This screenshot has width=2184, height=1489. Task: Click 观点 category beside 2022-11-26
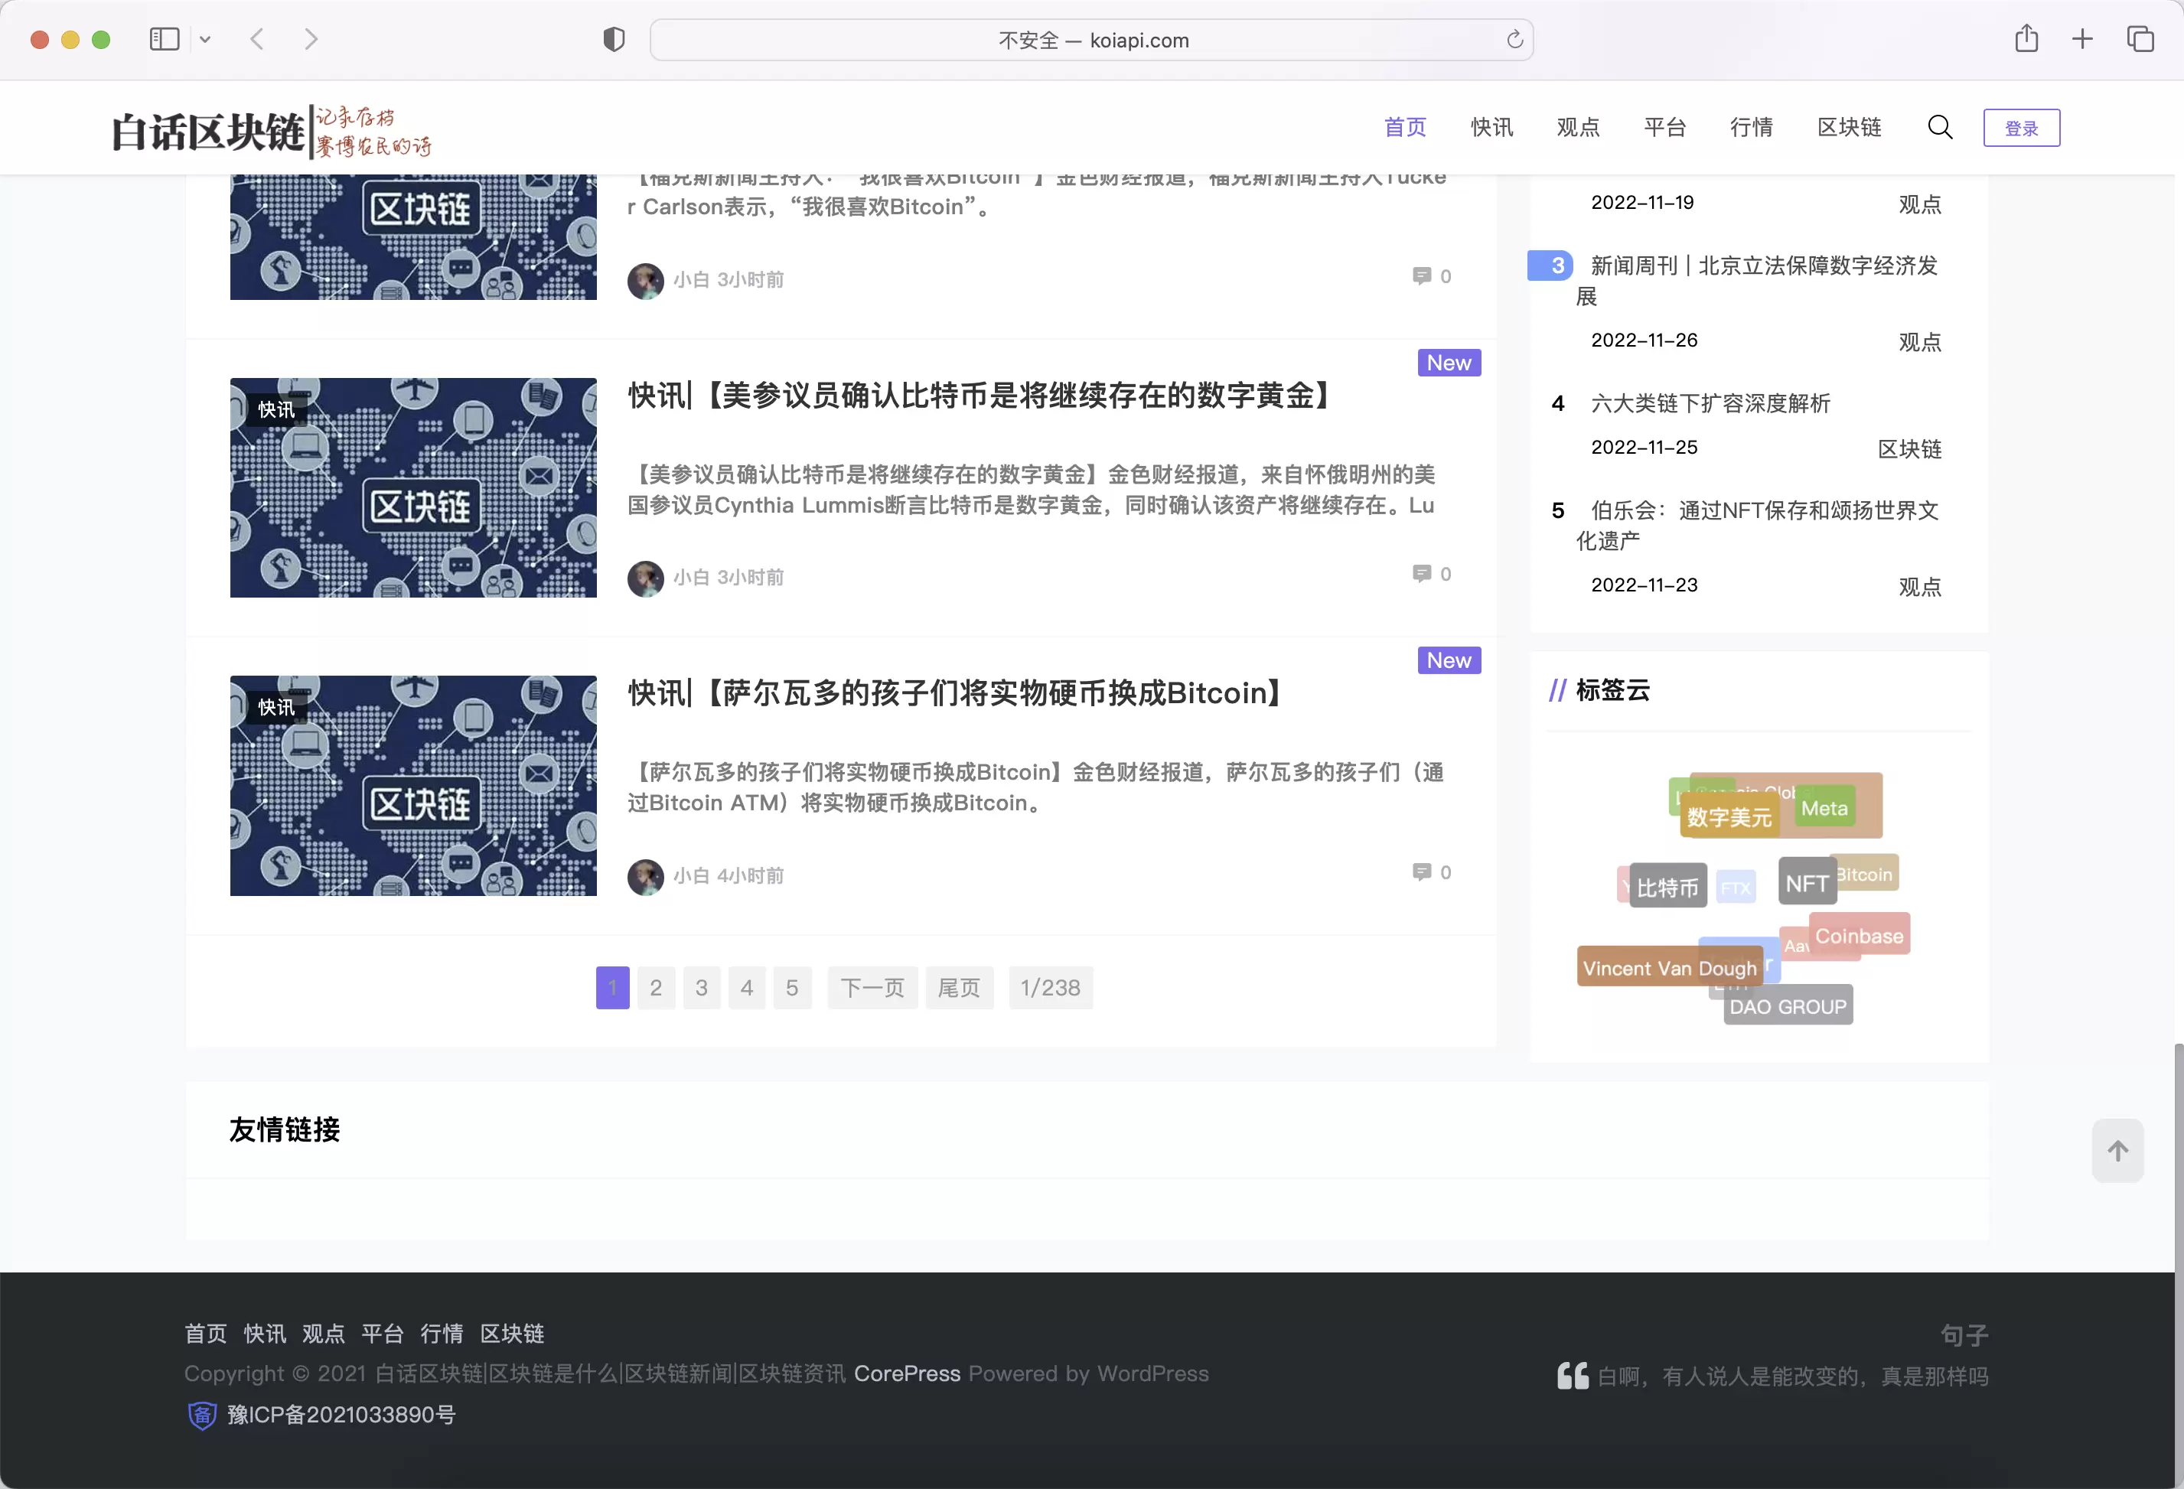click(x=1920, y=342)
